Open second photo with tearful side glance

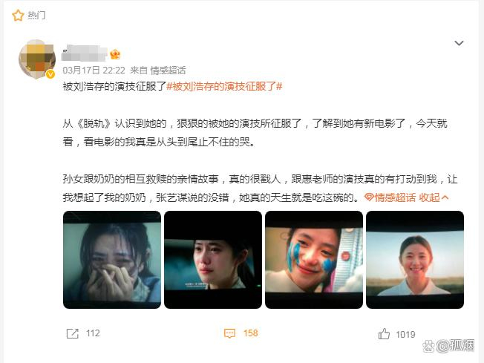213,260
